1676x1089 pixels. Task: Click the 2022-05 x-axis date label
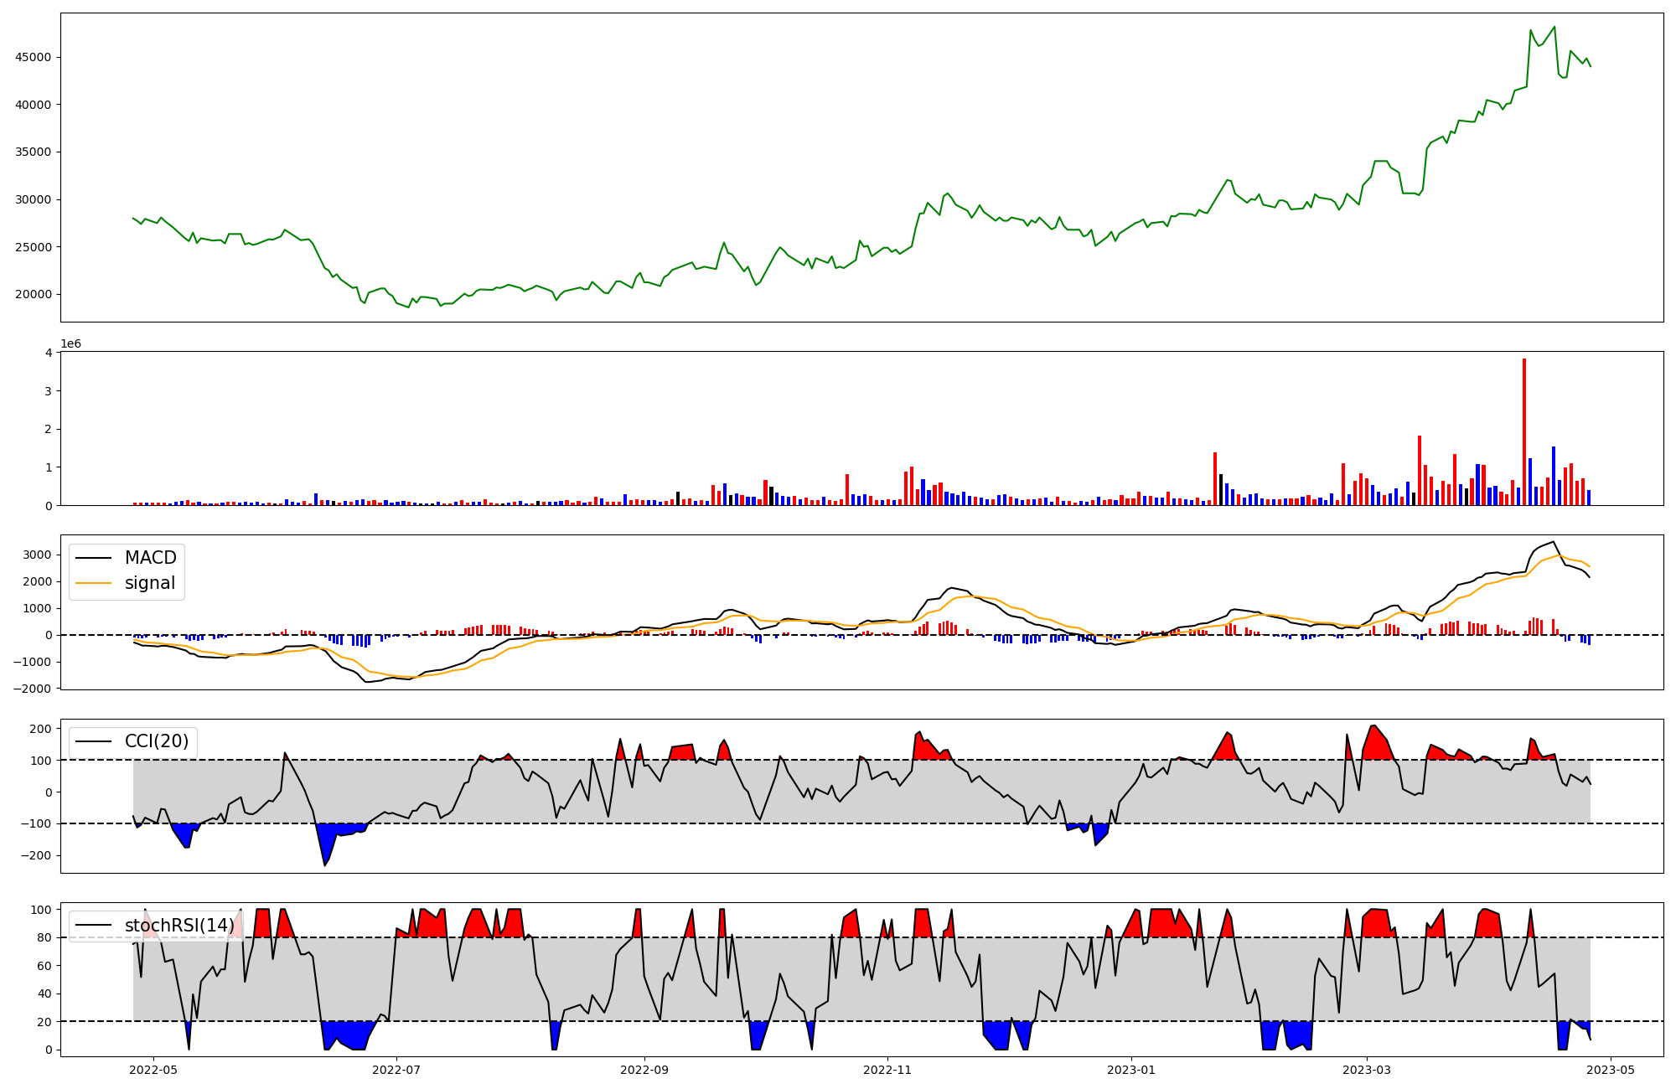153,1070
